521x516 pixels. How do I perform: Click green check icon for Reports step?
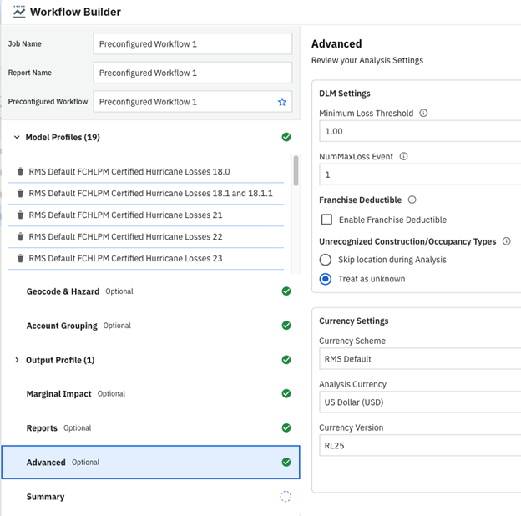[286, 427]
